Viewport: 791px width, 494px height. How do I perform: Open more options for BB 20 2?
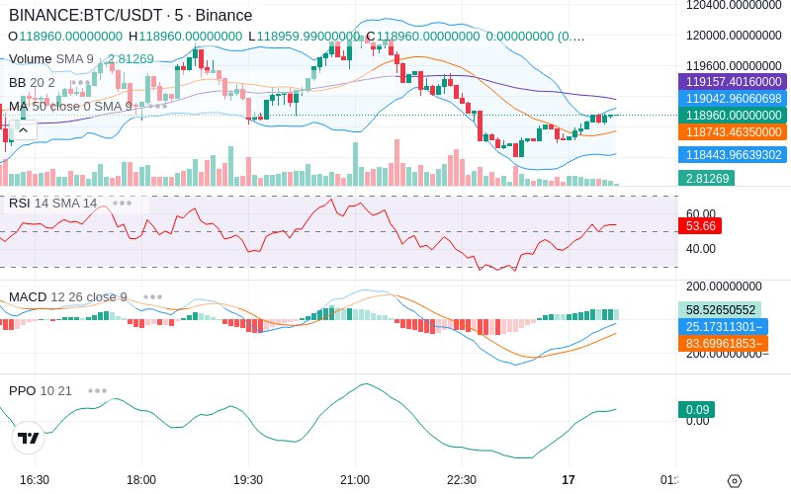[81, 83]
